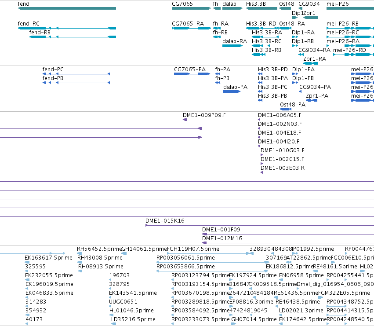The image size is (374, 326).
Task: Select the CG9034-RA transcript label
Action: point(314,50)
